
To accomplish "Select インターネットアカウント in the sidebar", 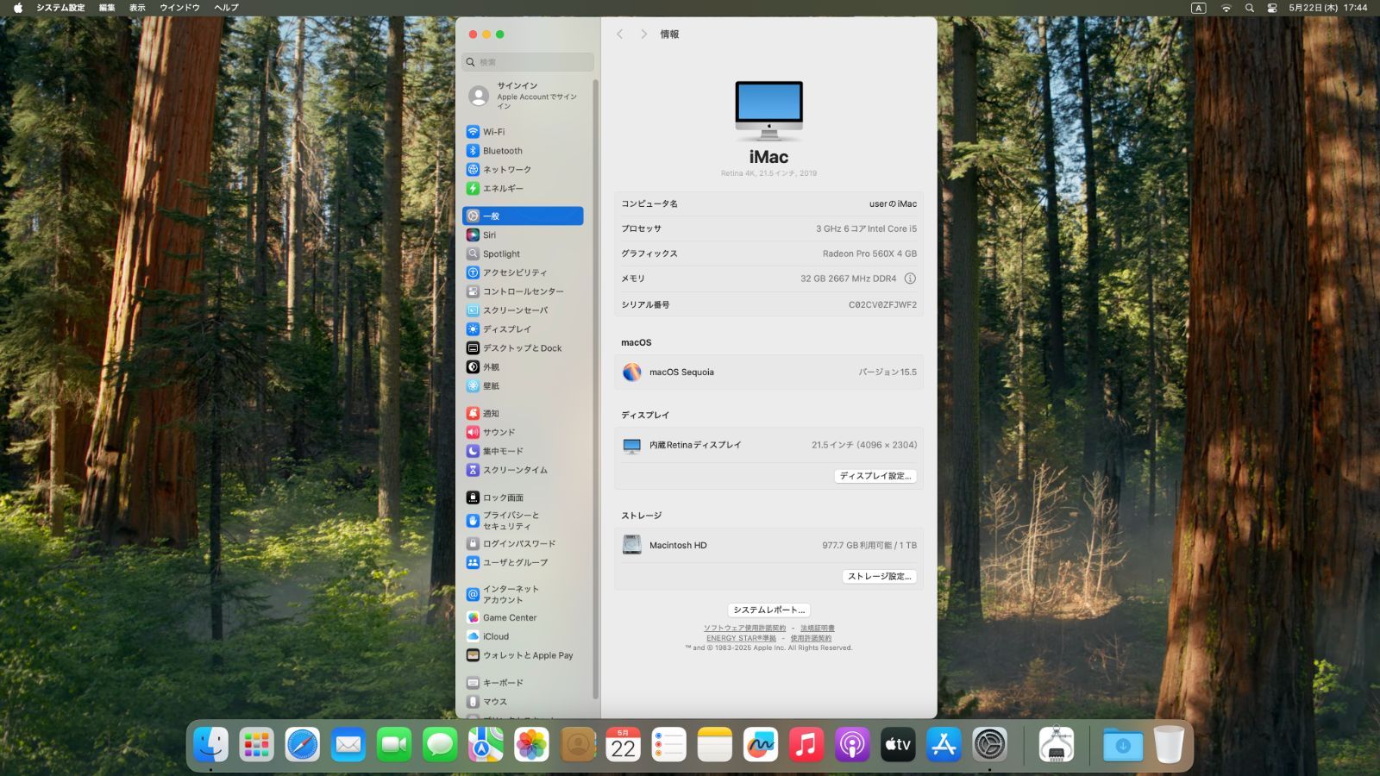I will click(523, 594).
